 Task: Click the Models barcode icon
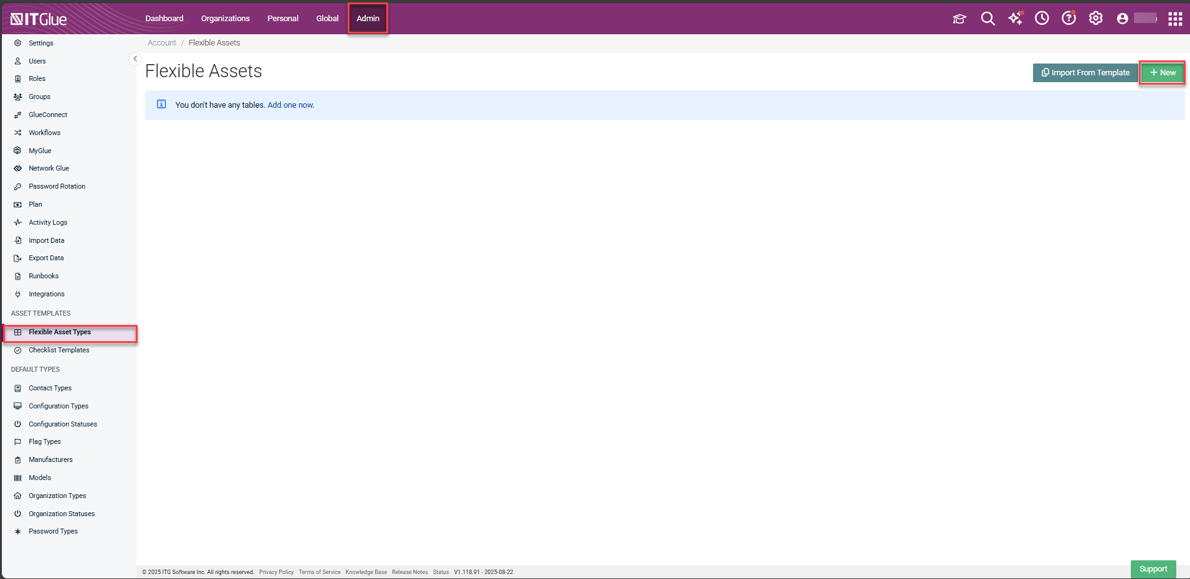coord(17,478)
